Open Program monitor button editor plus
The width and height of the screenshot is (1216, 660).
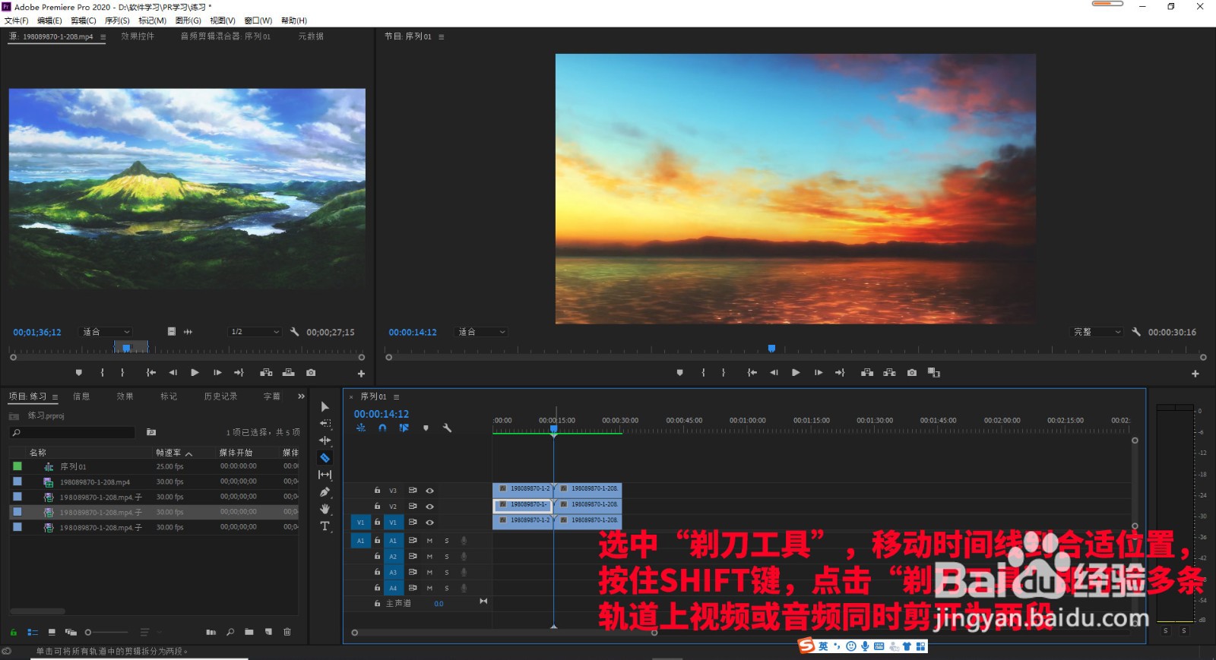[1195, 374]
